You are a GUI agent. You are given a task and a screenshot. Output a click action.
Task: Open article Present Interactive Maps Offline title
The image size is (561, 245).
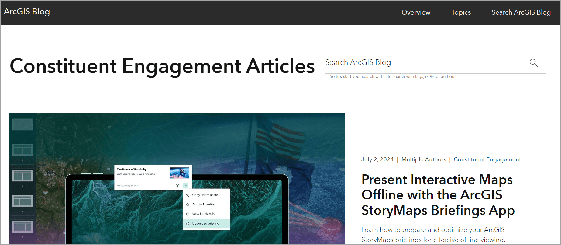click(438, 195)
